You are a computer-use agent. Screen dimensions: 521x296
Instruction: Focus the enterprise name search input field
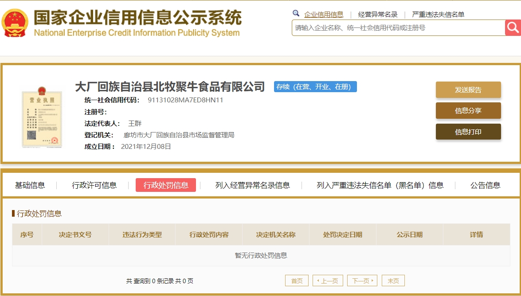point(398,27)
